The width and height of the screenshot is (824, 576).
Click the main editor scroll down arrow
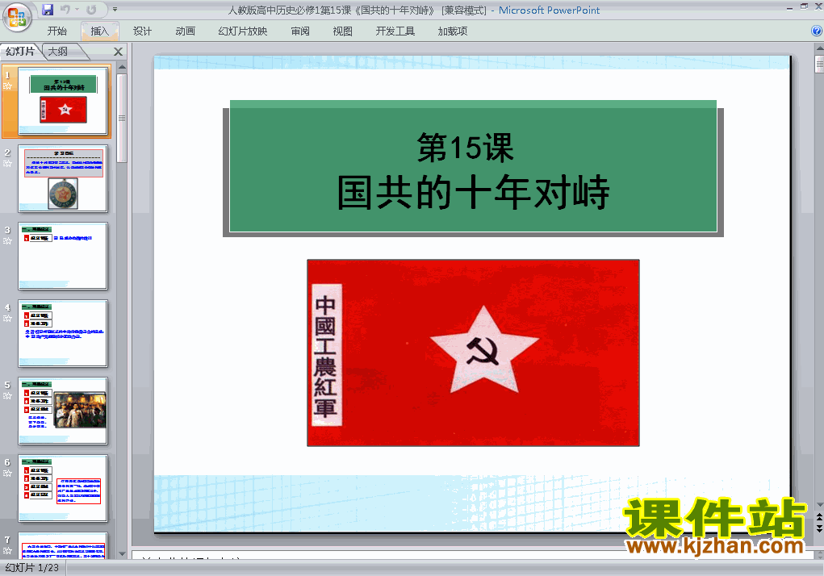(819, 506)
